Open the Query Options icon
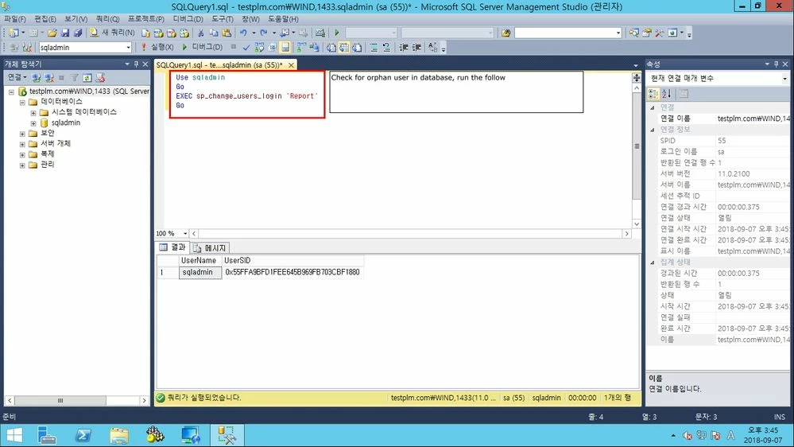Screen dimensions: 794x447 click(272, 48)
